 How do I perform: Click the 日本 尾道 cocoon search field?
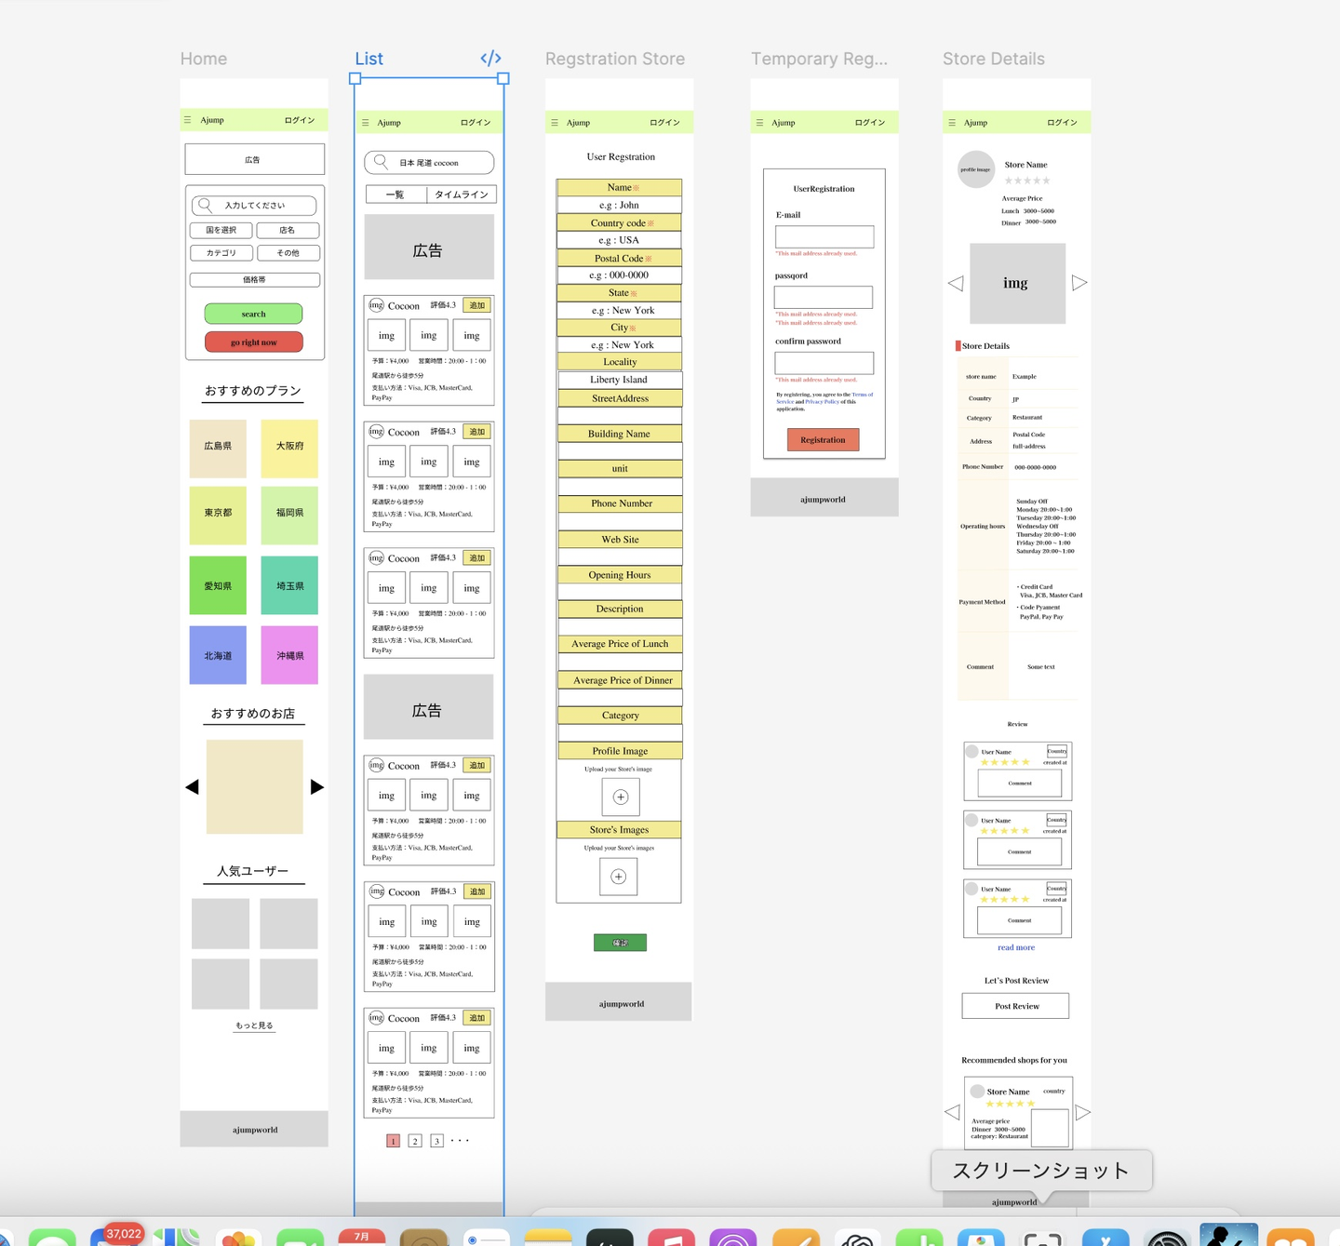pos(429,162)
